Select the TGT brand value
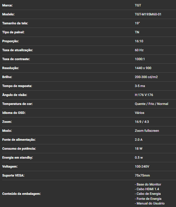The image size is (176, 207). pos(138,5)
